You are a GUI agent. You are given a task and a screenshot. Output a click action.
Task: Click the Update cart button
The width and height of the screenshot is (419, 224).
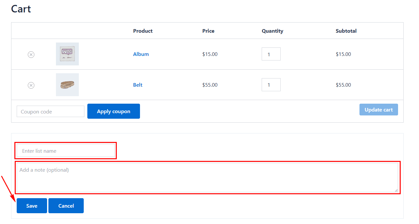click(x=379, y=110)
